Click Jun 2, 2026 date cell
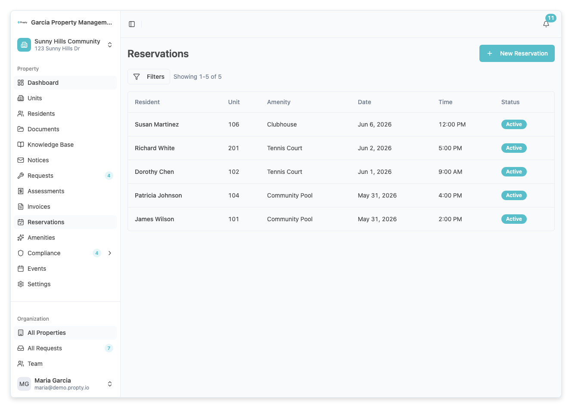 (375, 148)
